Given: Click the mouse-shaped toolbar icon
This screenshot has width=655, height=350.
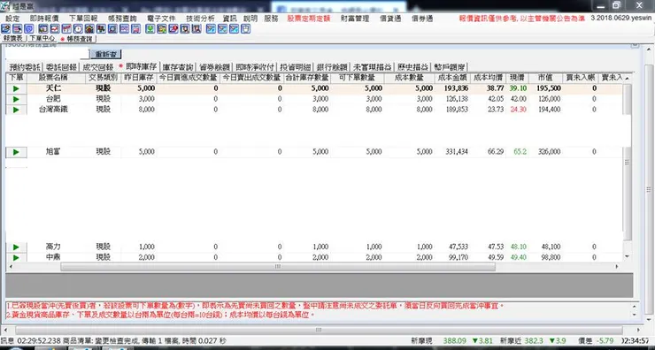Looking at the screenshot, I should [246, 29].
